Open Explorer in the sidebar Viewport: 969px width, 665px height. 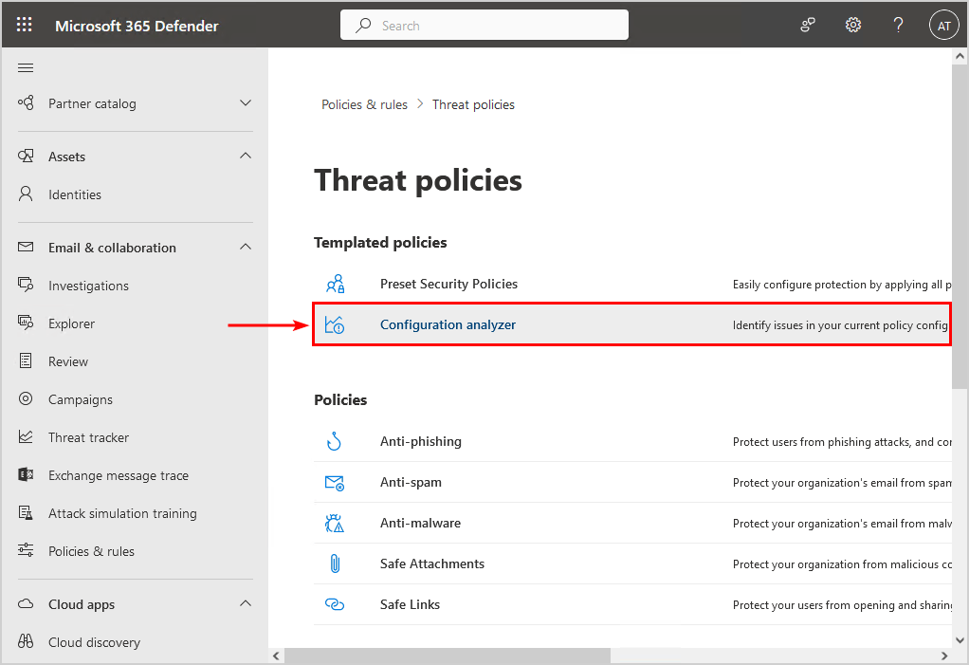(x=72, y=323)
